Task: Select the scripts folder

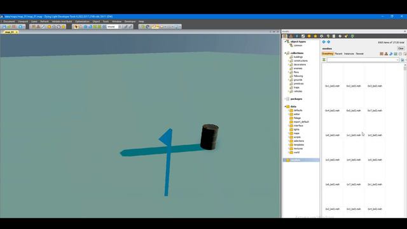Action: tap(297, 137)
